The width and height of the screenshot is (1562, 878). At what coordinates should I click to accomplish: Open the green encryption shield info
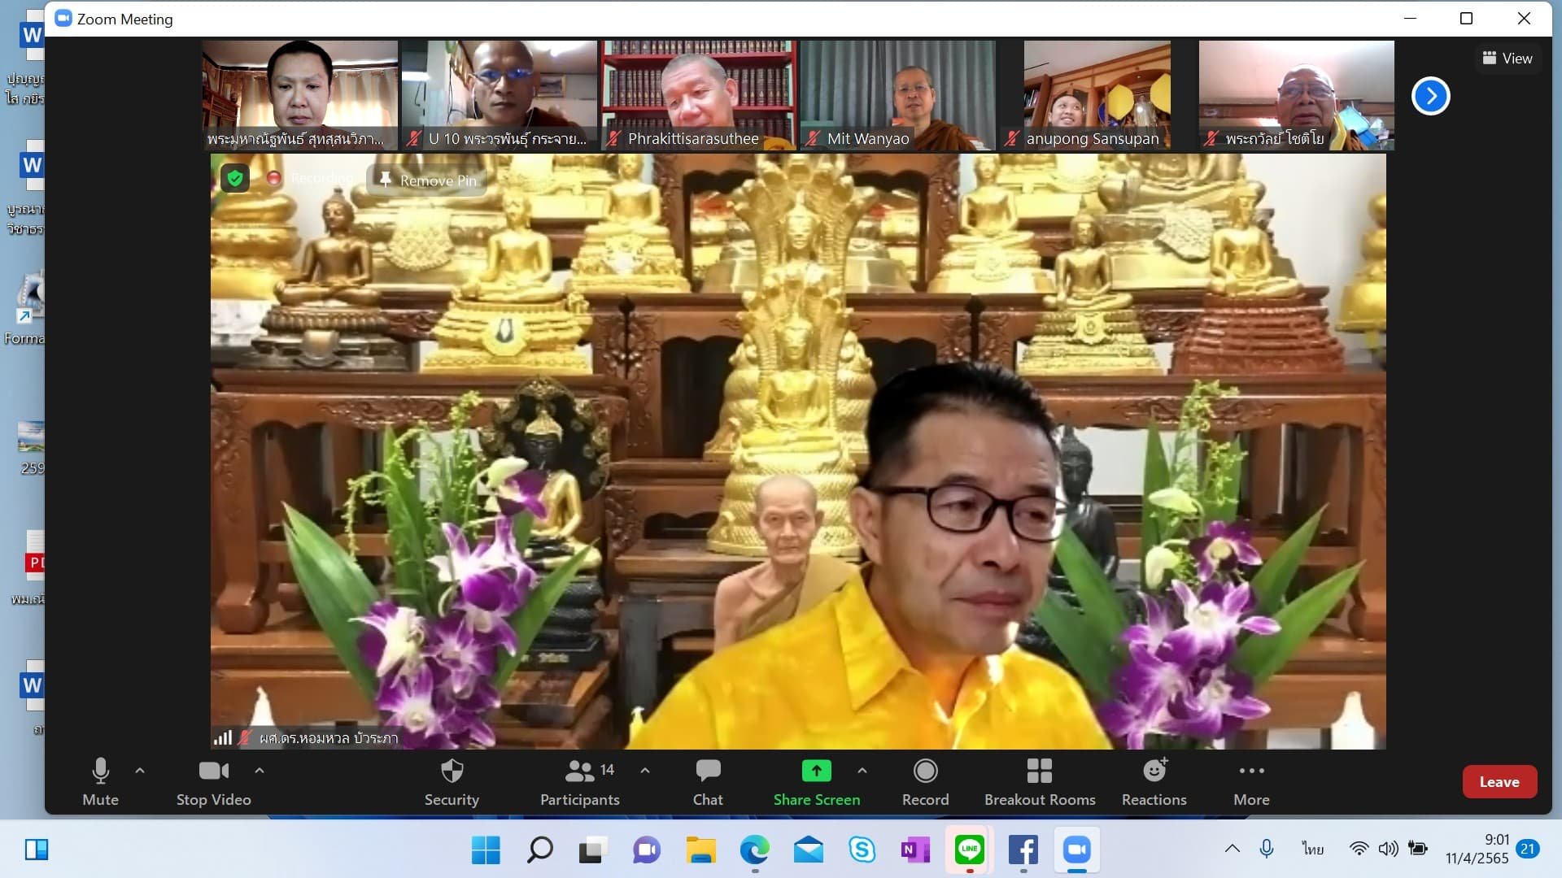click(x=235, y=178)
